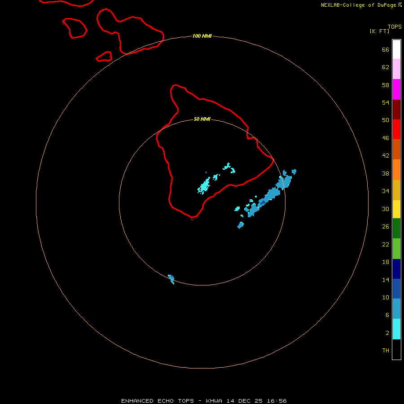Select the light green 26 kft legend swatch

pyautogui.click(x=396, y=249)
